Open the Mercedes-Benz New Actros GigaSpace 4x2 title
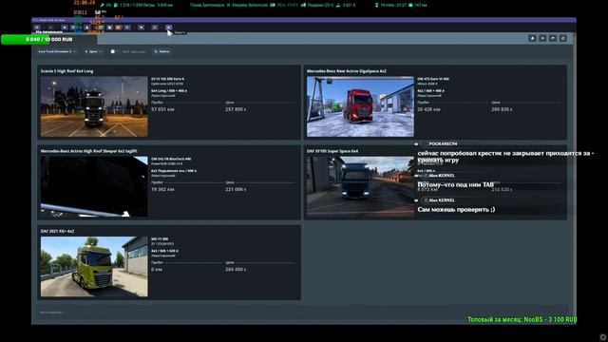Image resolution: width=608 pixels, height=342 pixels. pyautogui.click(x=346, y=71)
